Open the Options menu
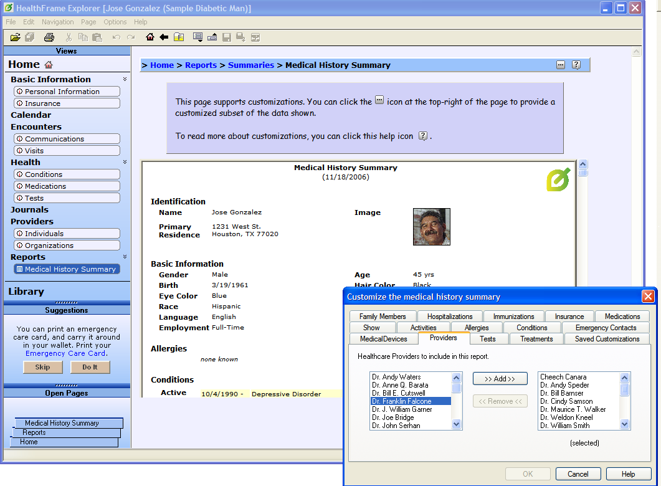Viewport: 661px width, 486px height. point(115,22)
